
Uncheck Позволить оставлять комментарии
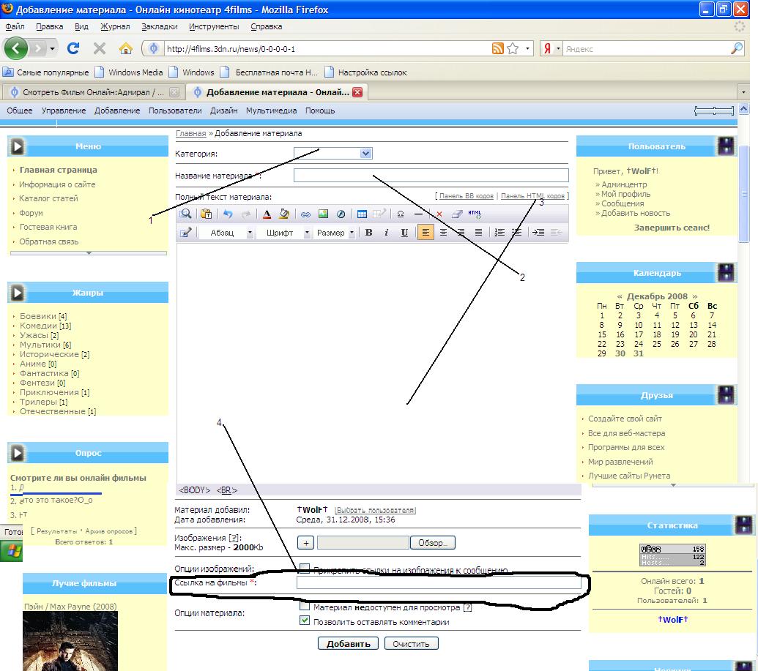click(x=305, y=621)
